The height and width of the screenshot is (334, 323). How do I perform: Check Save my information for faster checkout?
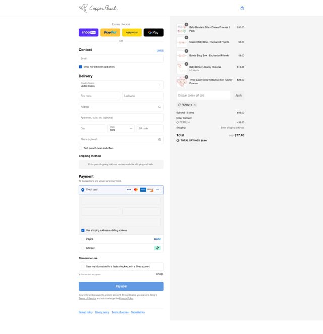tap(83, 267)
